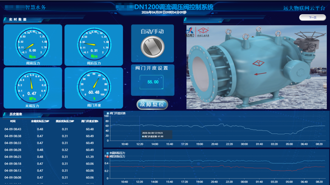Click the 0.32 pressure value in 08:28 row
This screenshot has width=330, height=185.
pyautogui.click(x=65, y=150)
